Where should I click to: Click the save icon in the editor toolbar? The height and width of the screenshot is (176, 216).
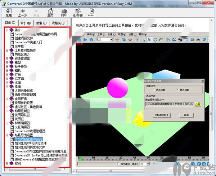pos(91,40)
